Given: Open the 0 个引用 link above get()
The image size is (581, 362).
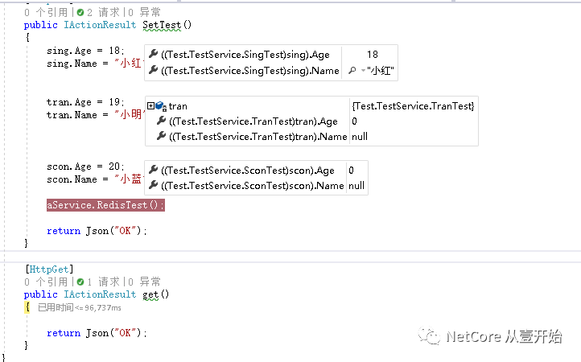Looking at the screenshot, I should pos(46,282).
